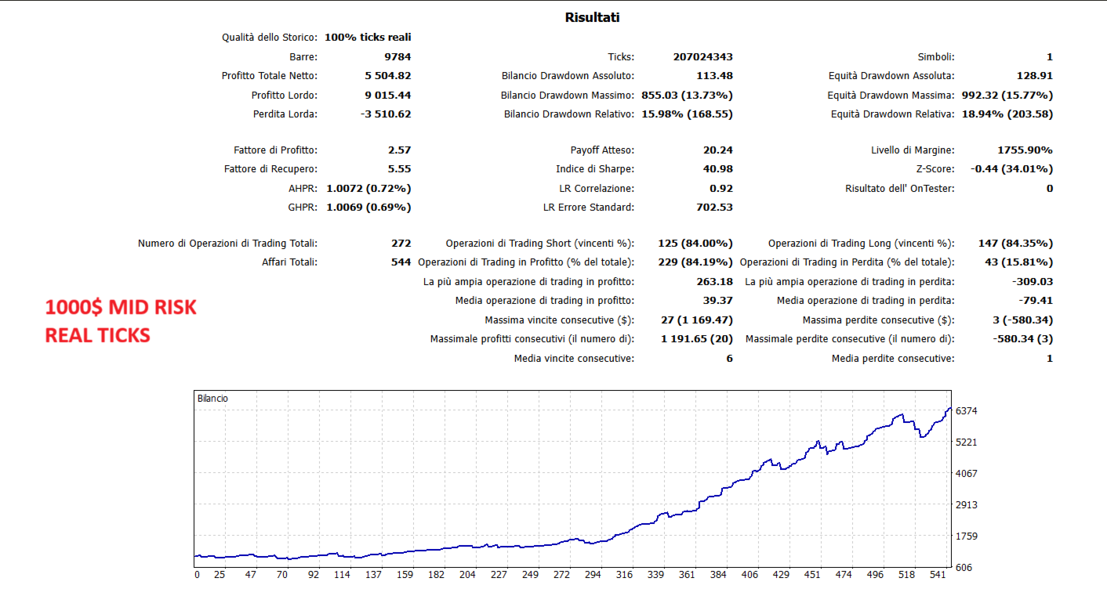1107x596 pixels.
Task: Select the Bilancio Drawdown Relativo value
Action: (x=688, y=114)
